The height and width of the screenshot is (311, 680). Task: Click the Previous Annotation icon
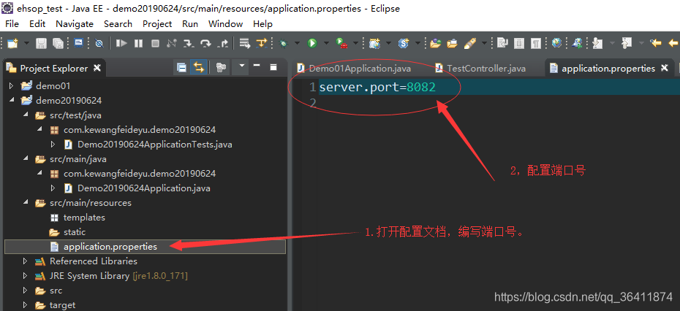click(627, 43)
